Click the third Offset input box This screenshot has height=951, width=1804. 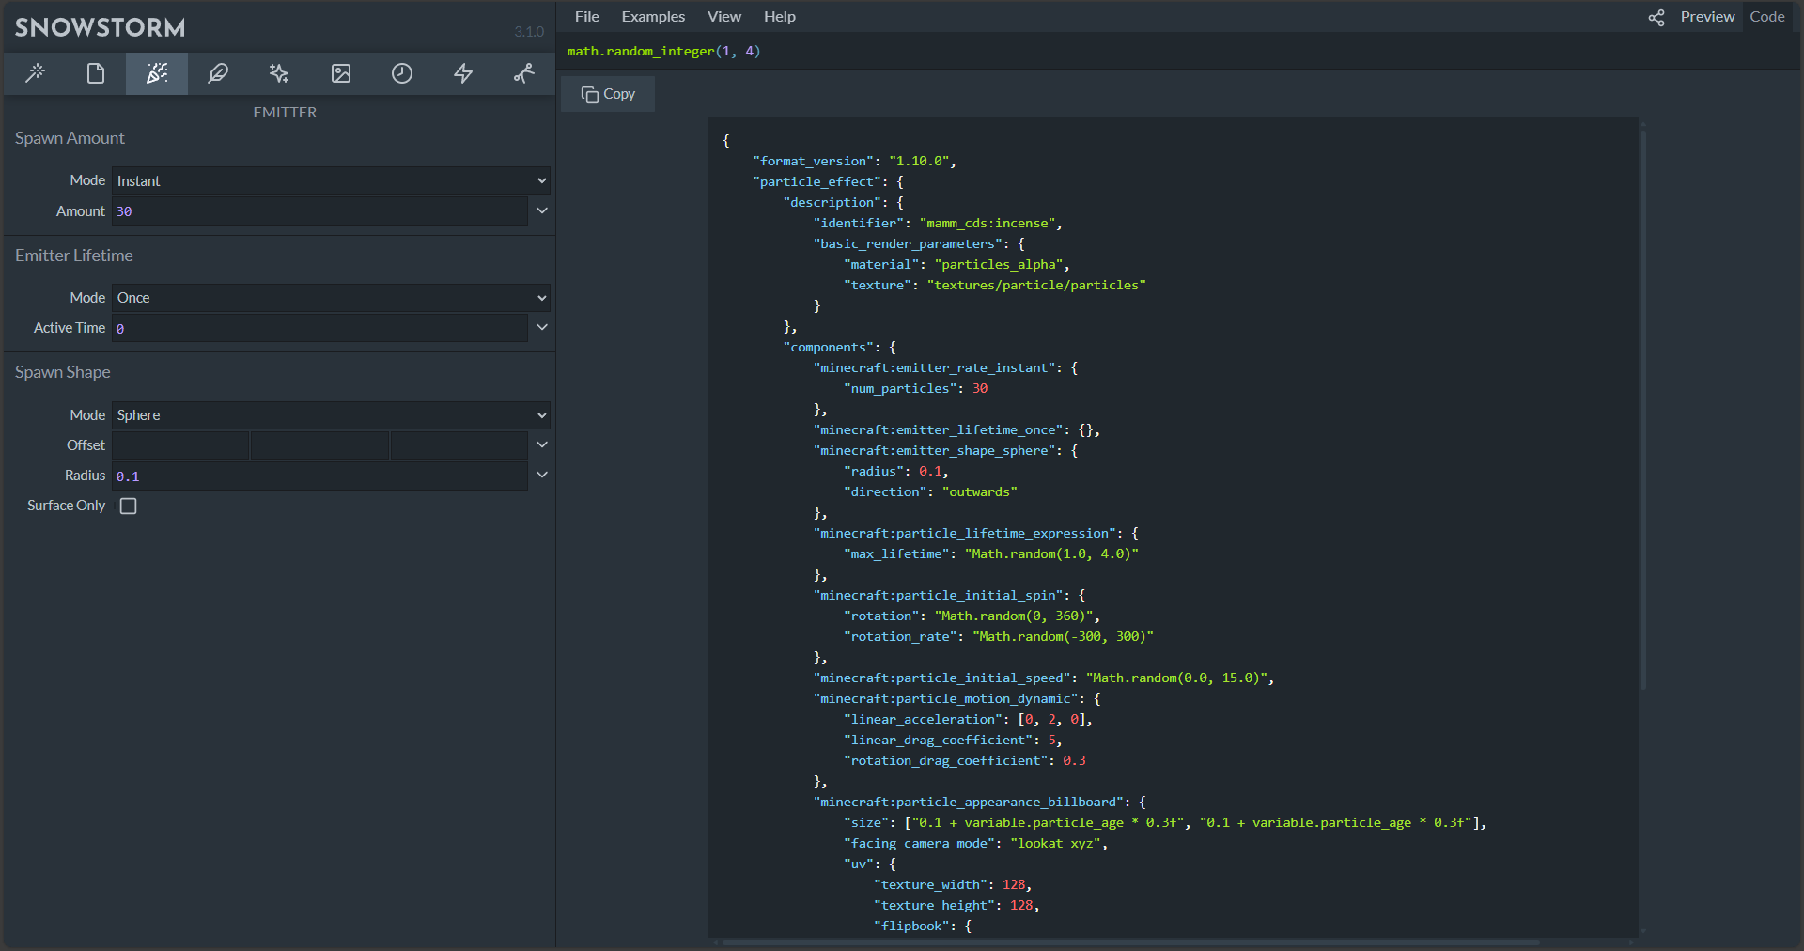click(459, 445)
